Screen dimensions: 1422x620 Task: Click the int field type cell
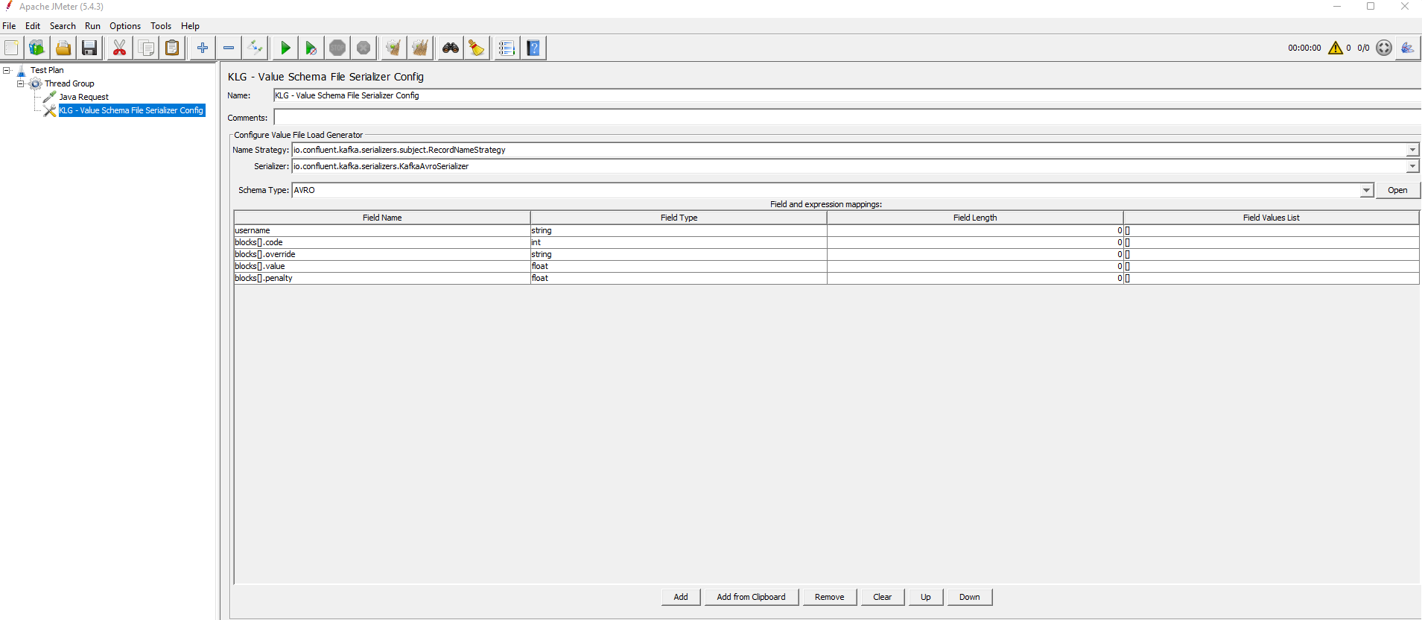[679, 242]
